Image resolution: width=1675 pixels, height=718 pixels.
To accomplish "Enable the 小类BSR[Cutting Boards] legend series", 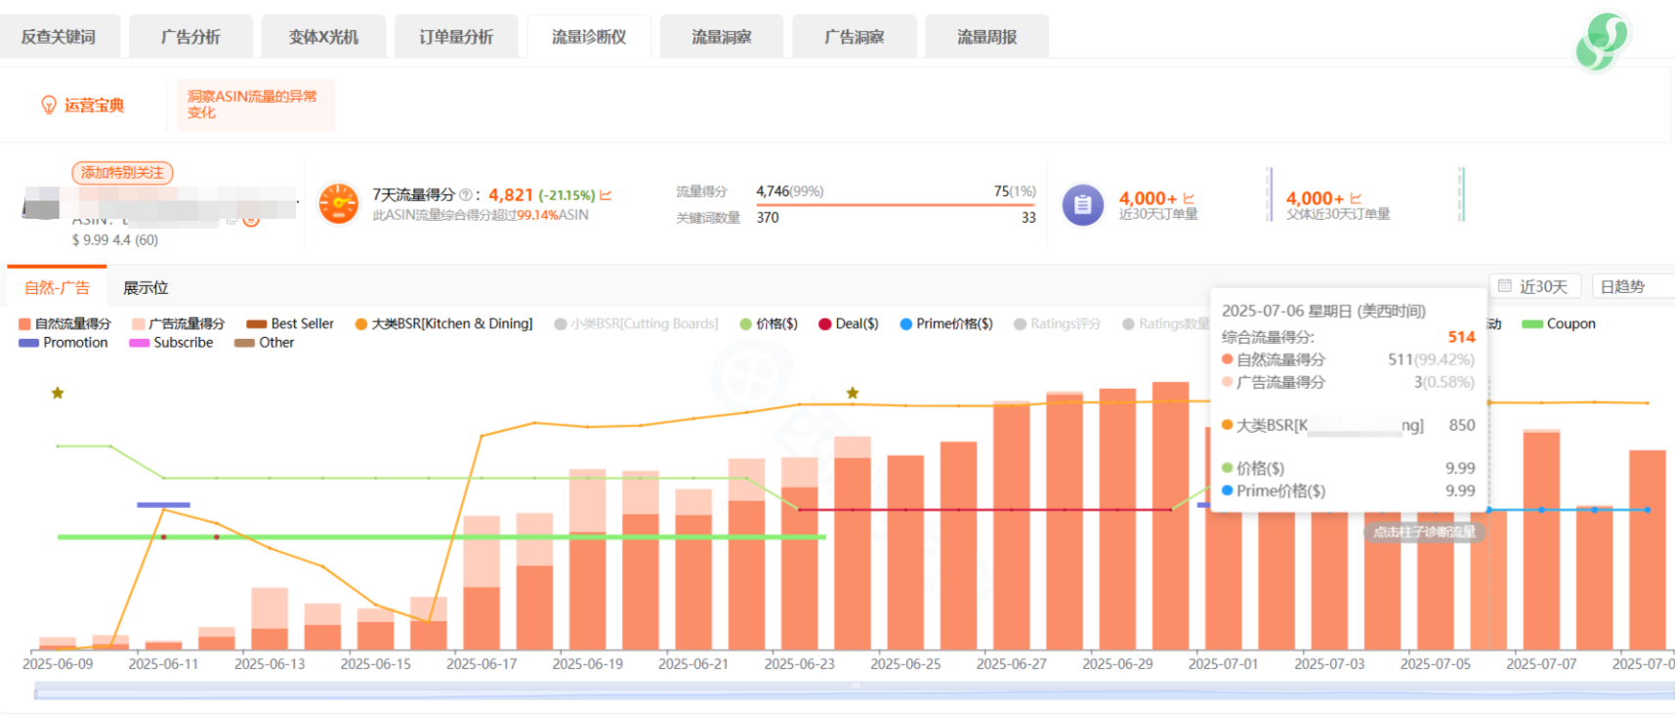I will tap(636, 323).
